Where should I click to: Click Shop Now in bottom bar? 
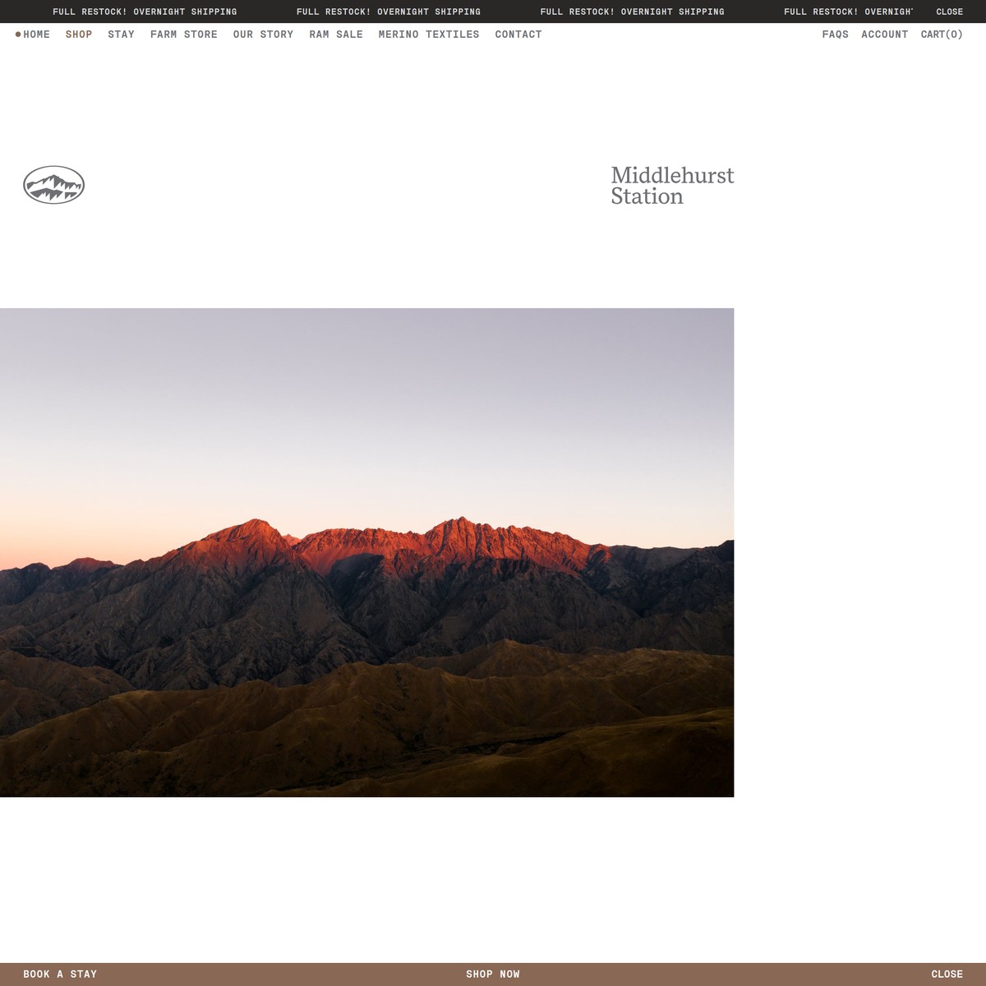(x=492, y=974)
